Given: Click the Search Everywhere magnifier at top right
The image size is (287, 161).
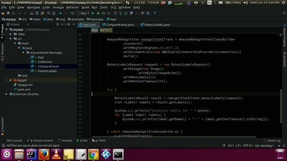Looking at the screenshot, I should click(x=284, y=13).
